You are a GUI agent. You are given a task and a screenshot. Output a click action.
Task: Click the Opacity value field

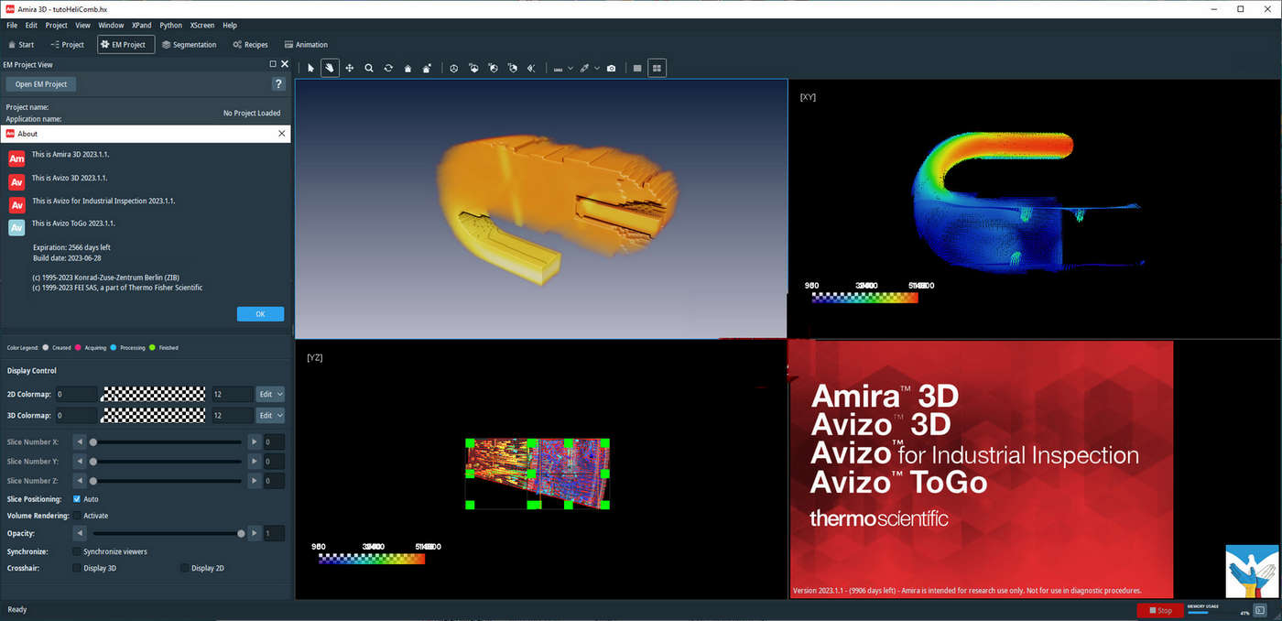click(274, 533)
